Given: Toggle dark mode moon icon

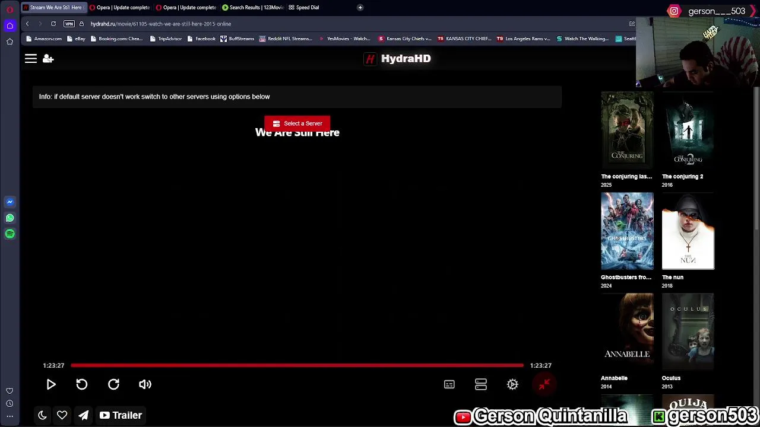Looking at the screenshot, I should 42,415.
